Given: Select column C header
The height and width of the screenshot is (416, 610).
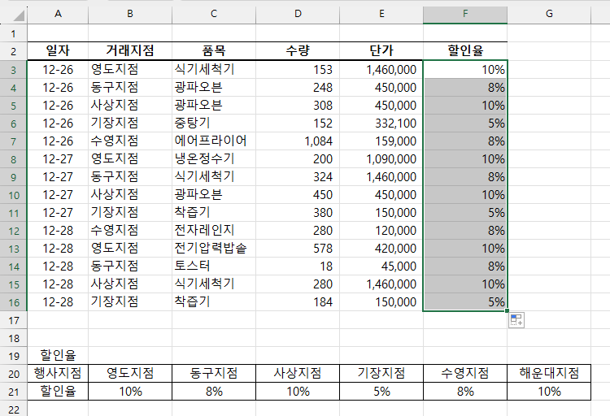Looking at the screenshot, I should click(x=214, y=14).
